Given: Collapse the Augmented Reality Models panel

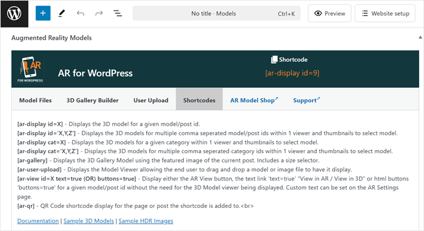Looking at the screenshot, I should coord(420,37).
